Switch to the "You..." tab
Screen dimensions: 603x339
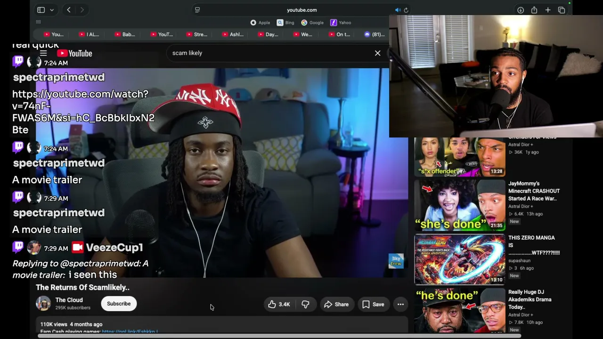(53, 34)
